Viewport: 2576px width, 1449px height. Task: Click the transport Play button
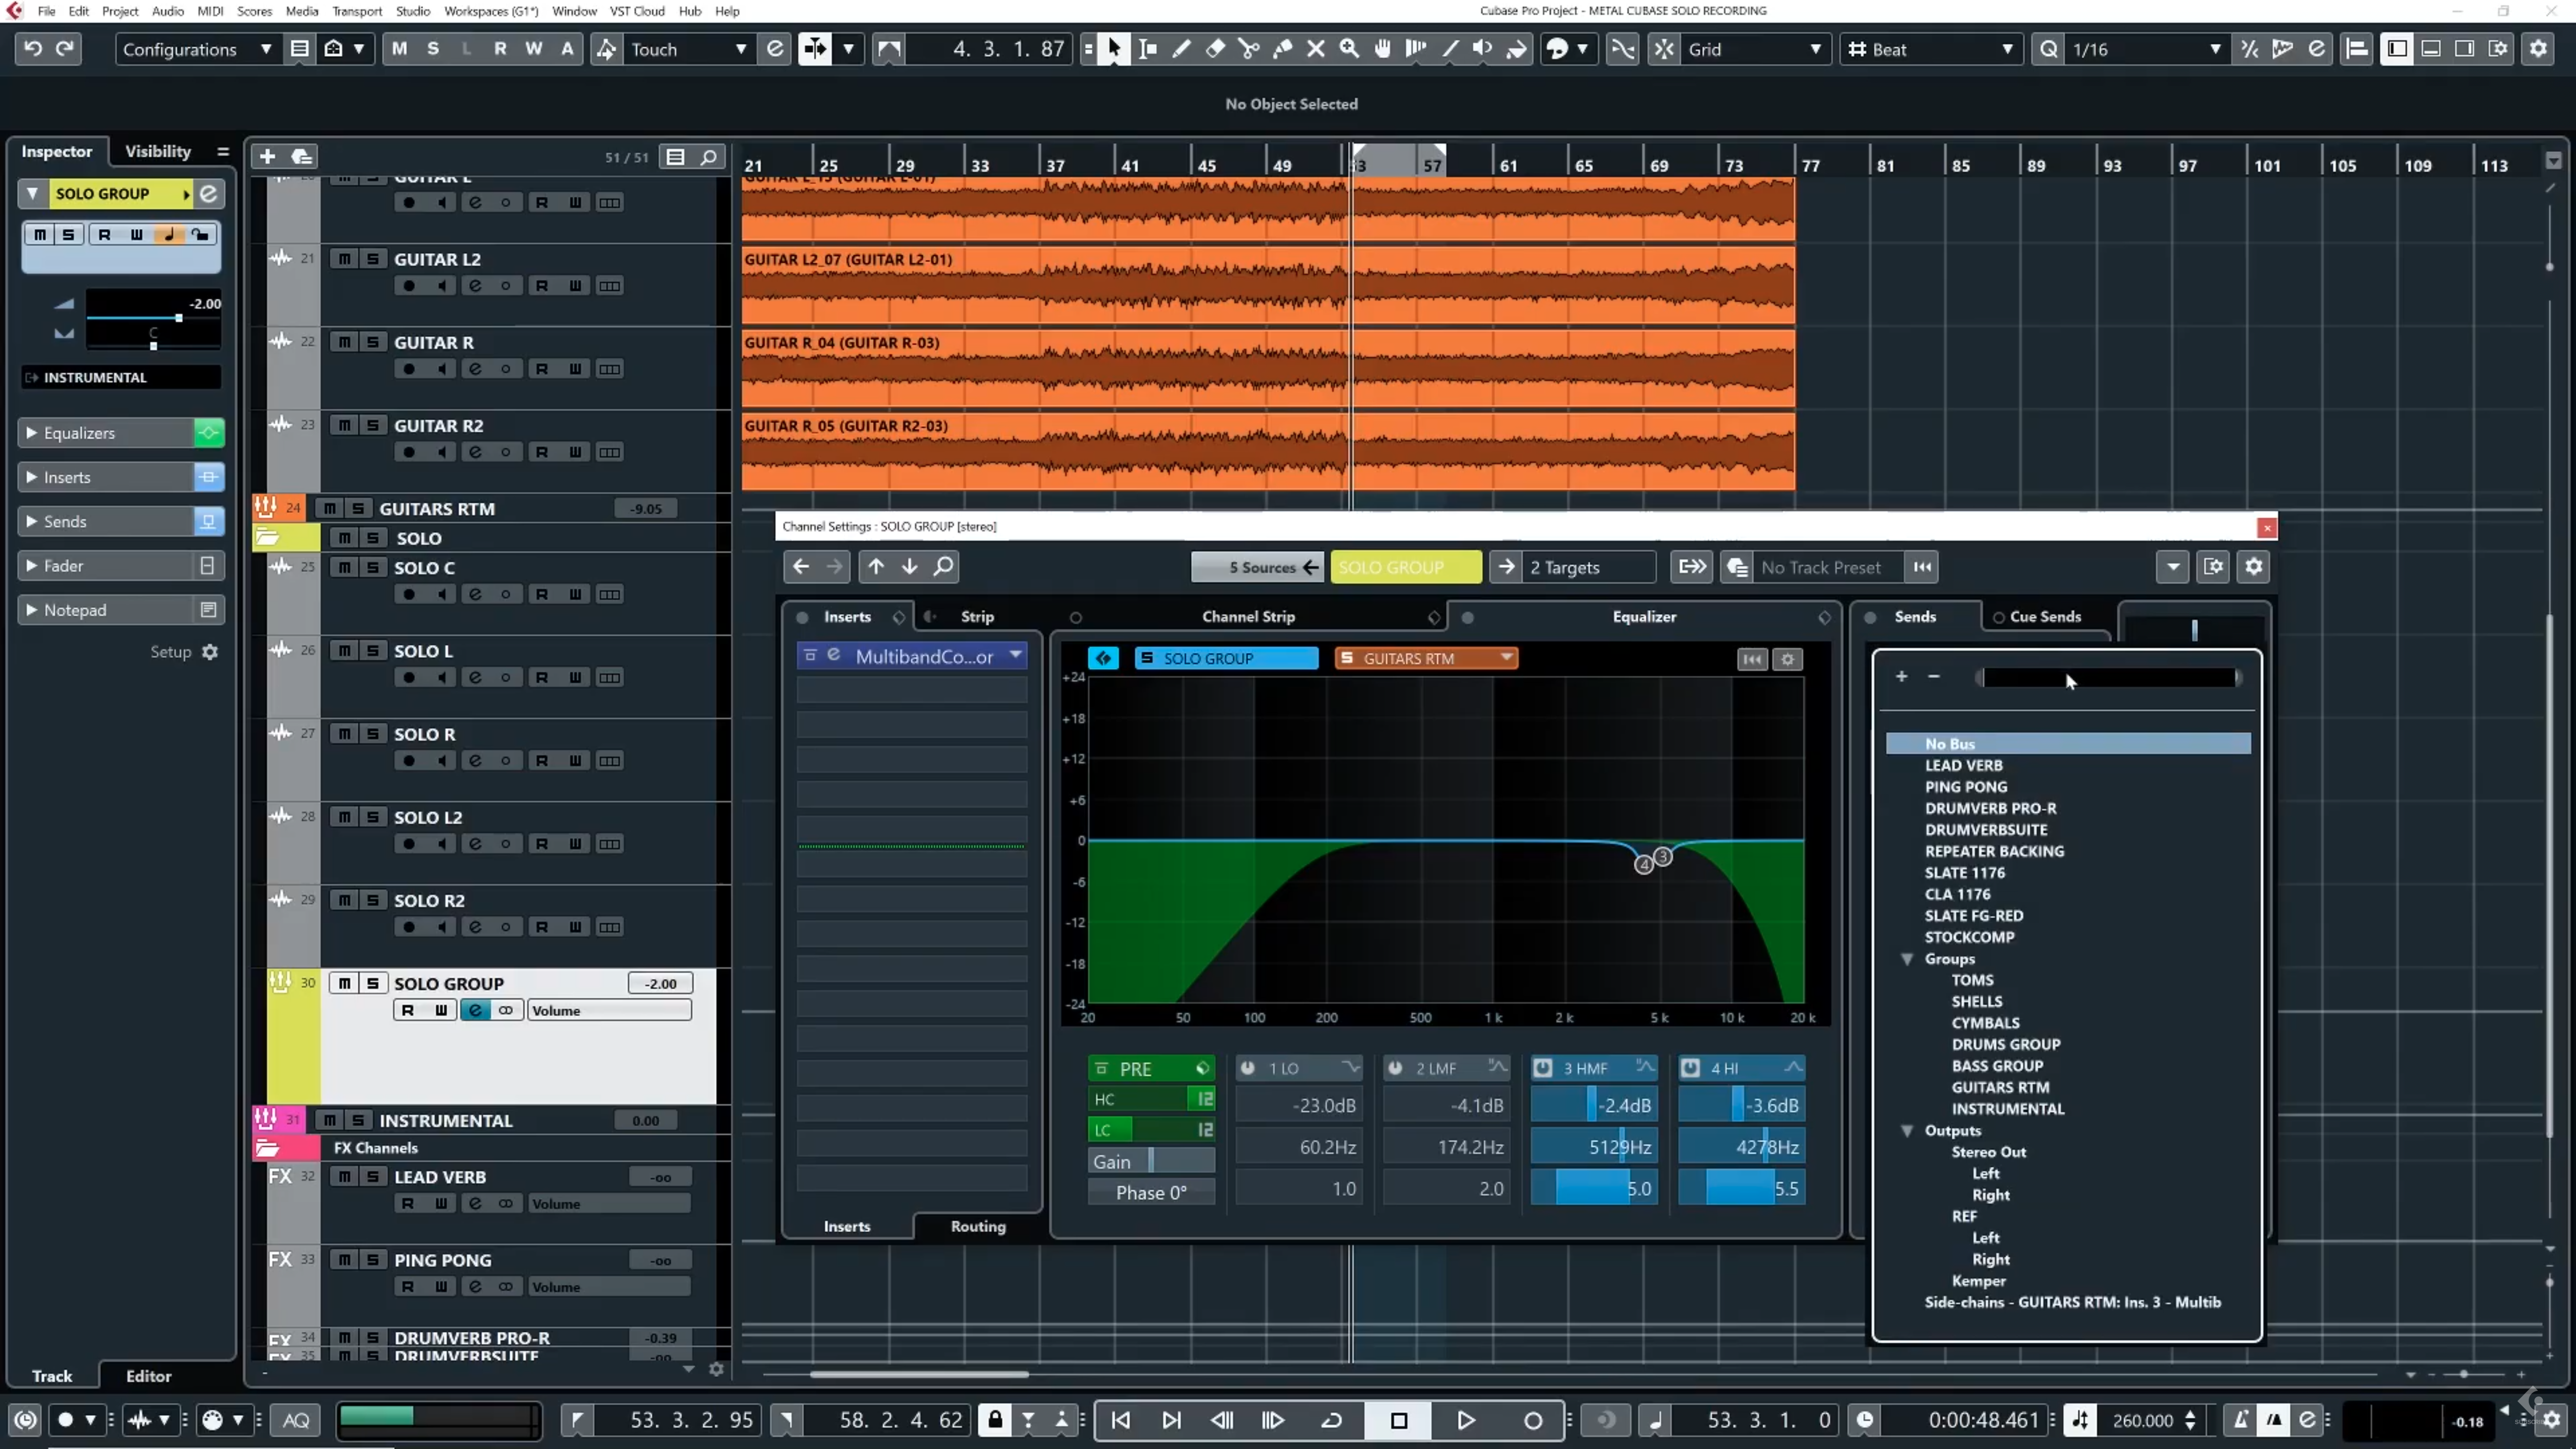pyautogui.click(x=1465, y=1420)
